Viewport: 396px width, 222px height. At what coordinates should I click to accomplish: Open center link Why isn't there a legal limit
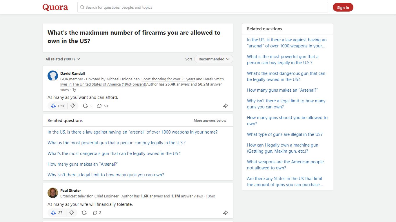[x=106, y=175]
